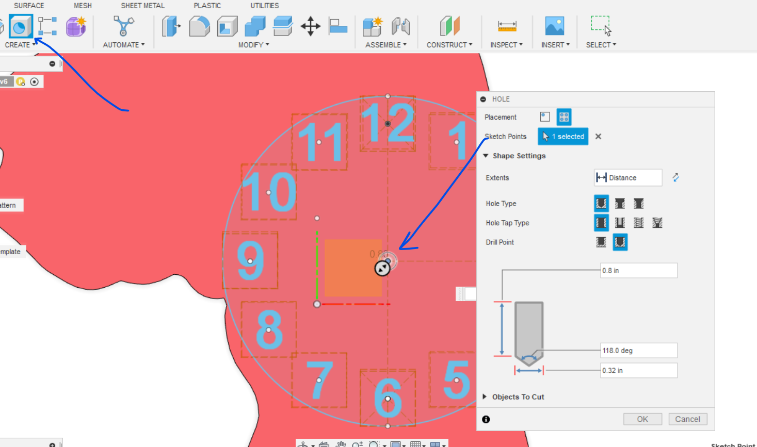
Task: Open the MODIFY dropdown menu
Action: coord(254,45)
